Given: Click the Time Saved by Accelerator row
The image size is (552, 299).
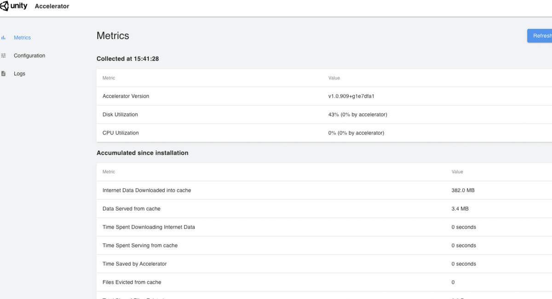Looking at the screenshot, I should pyautogui.click(x=134, y=264).
